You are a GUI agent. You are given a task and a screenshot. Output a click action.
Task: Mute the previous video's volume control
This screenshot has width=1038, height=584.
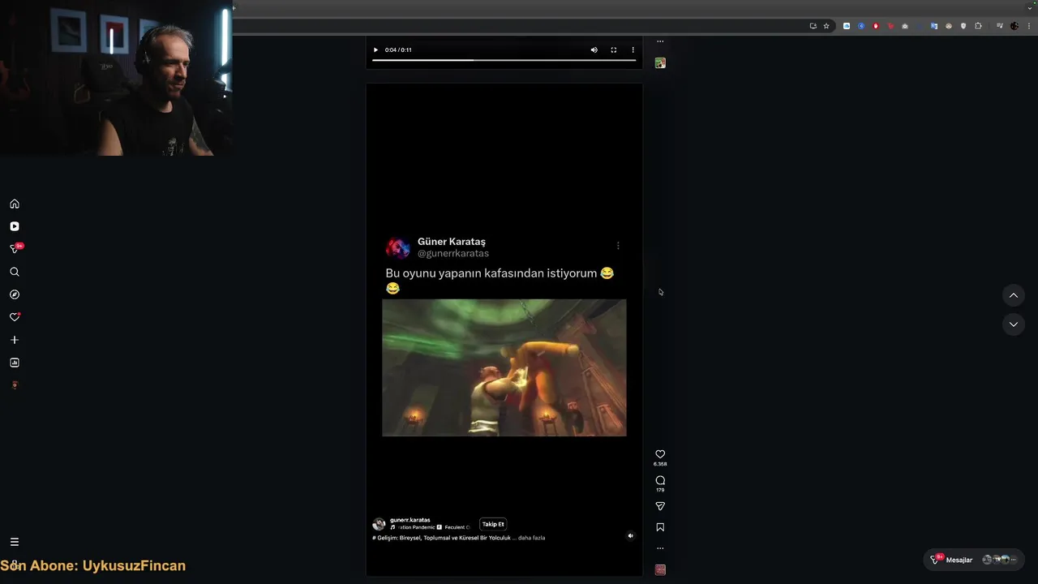click(594, 50)
